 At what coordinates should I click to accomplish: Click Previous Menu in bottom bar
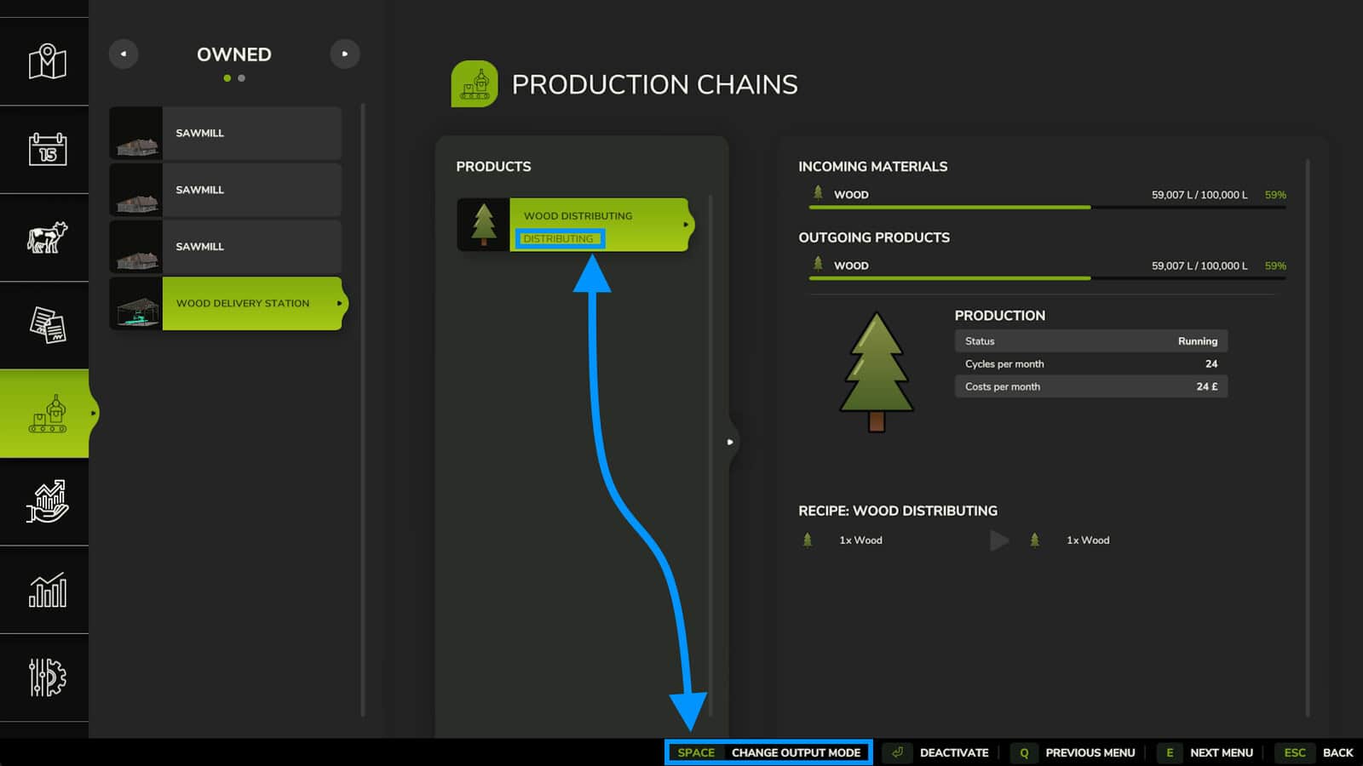coord(1073,752)
